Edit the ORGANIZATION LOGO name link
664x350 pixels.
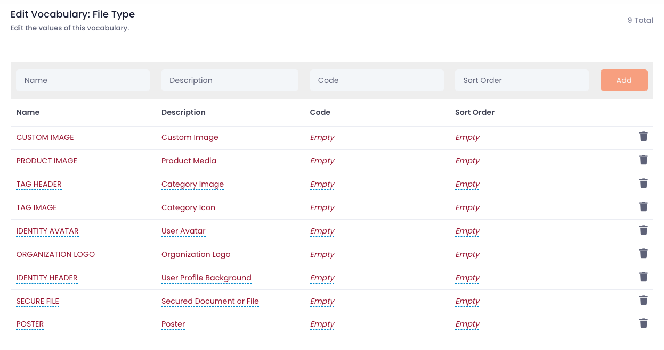pos(55,254)
